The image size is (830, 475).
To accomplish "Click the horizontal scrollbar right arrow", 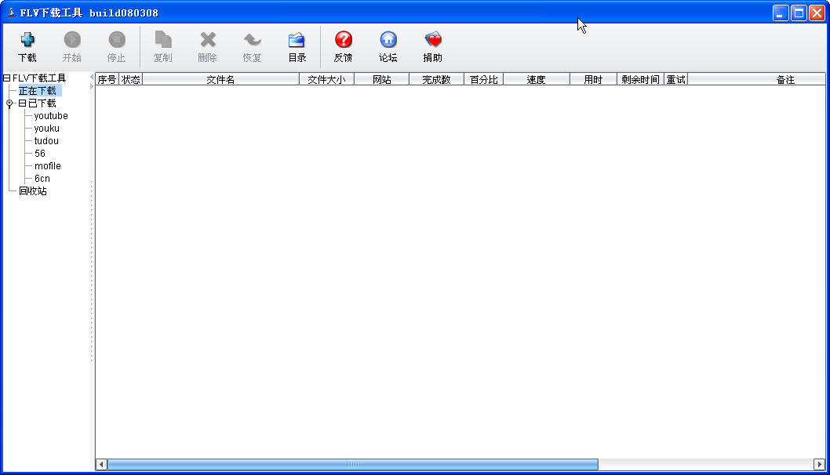I will tap(819, 465).
